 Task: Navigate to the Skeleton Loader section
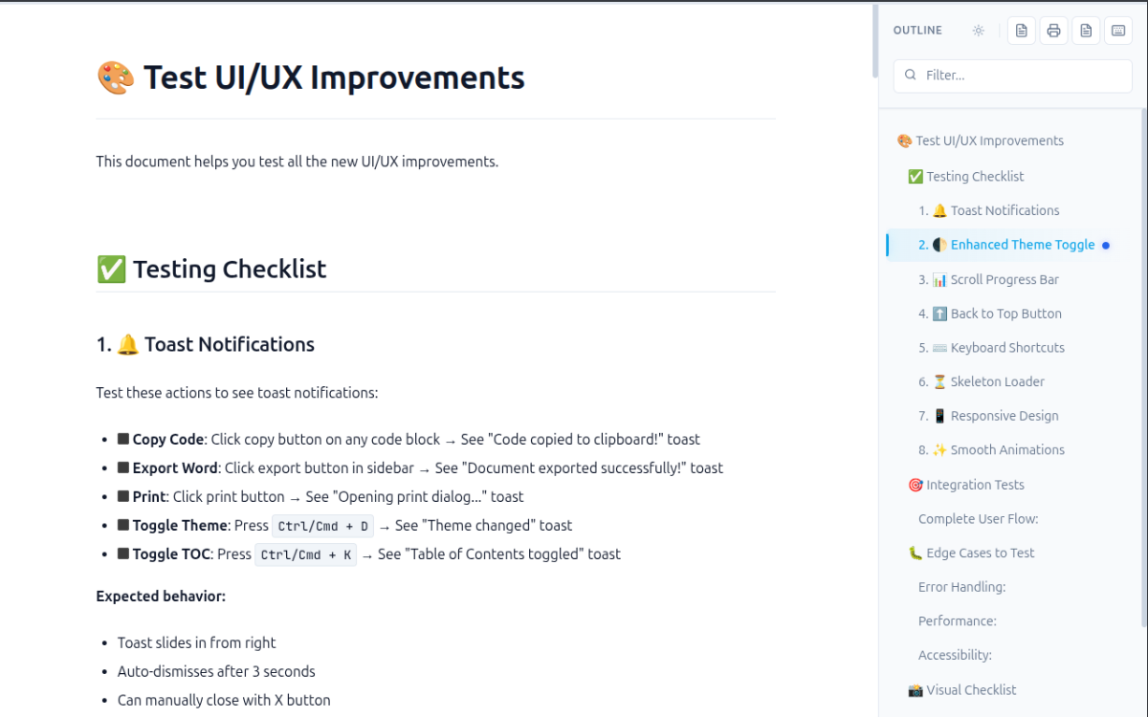coord(990,381)
